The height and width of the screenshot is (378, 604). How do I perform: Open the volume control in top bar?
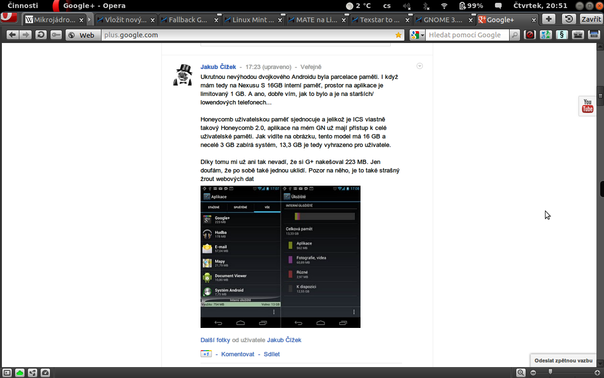click(x=407, y=6)
